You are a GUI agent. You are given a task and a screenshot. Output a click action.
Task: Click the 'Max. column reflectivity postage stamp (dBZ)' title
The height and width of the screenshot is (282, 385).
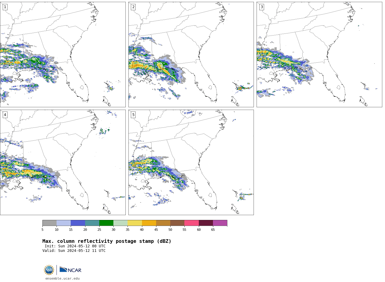(x=107, y=241)
